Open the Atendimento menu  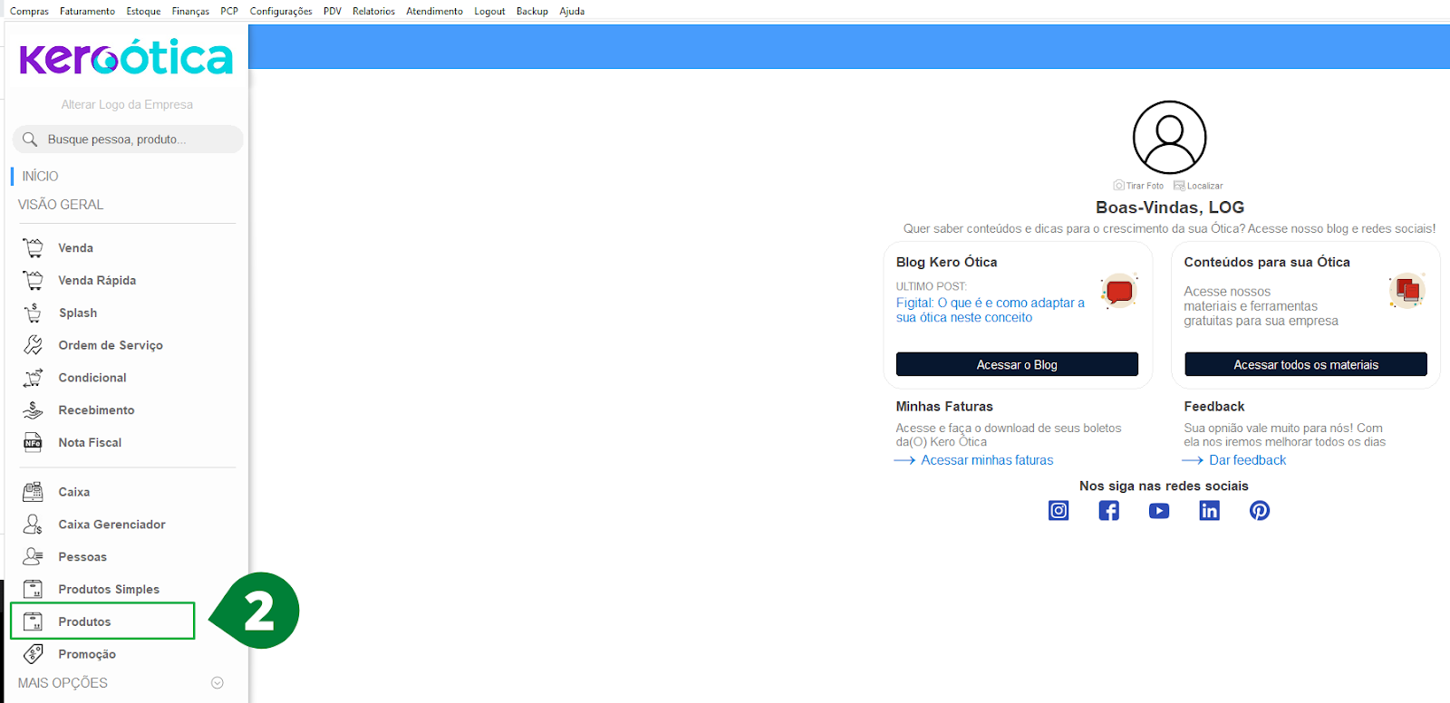coord(434,11)
